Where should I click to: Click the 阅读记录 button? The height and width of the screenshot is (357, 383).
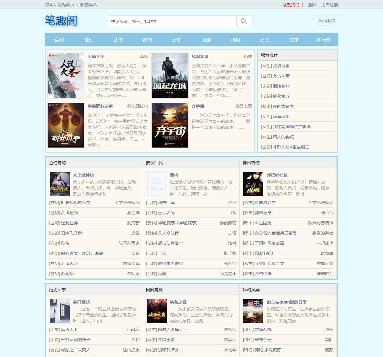327,21
